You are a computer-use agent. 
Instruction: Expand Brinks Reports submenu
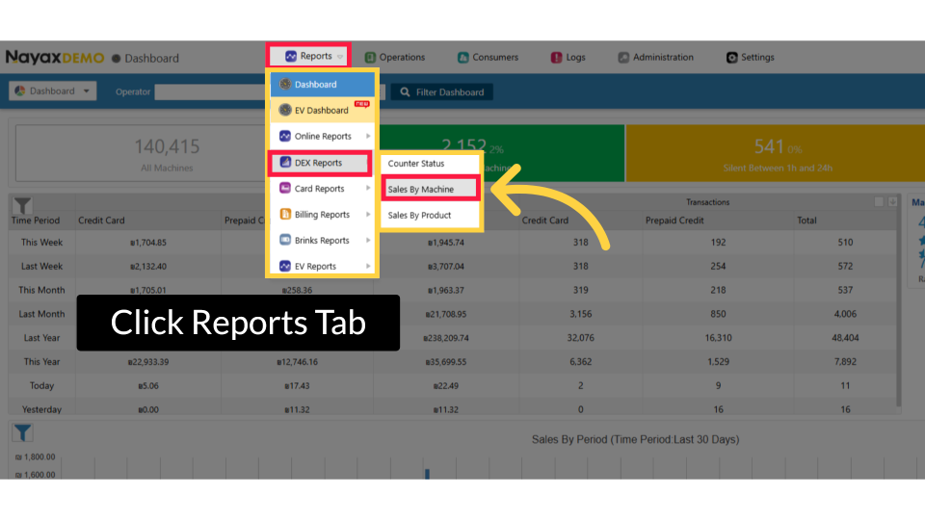pos(323,241)
